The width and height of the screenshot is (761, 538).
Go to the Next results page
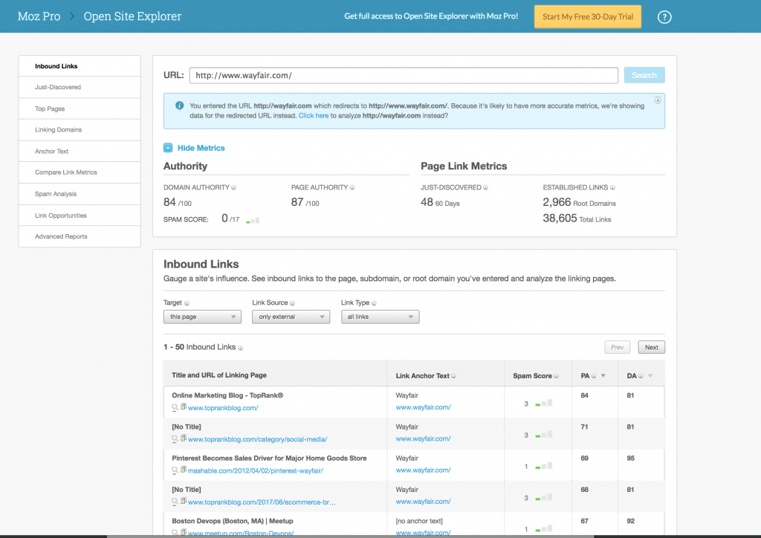coord(651,347)
